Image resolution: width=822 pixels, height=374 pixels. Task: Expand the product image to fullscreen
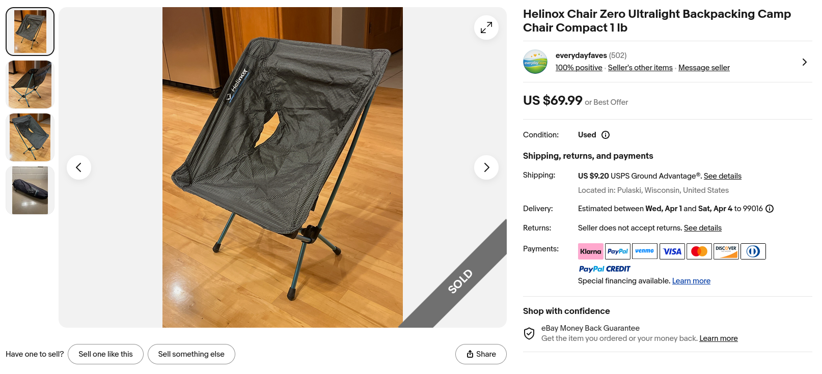point(486,27)
